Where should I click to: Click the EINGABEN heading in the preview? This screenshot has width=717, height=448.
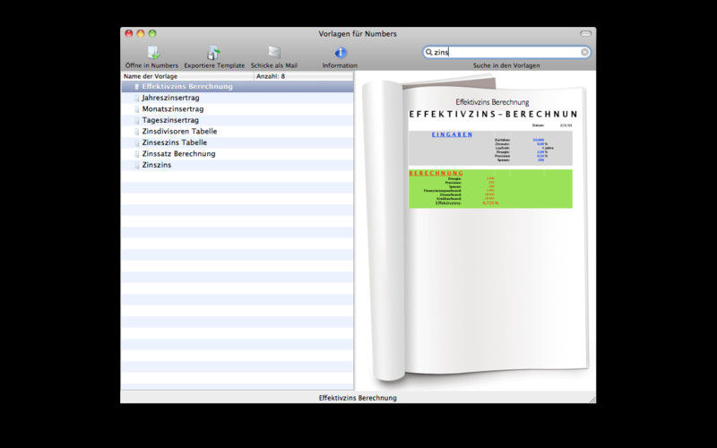point(453,135)
